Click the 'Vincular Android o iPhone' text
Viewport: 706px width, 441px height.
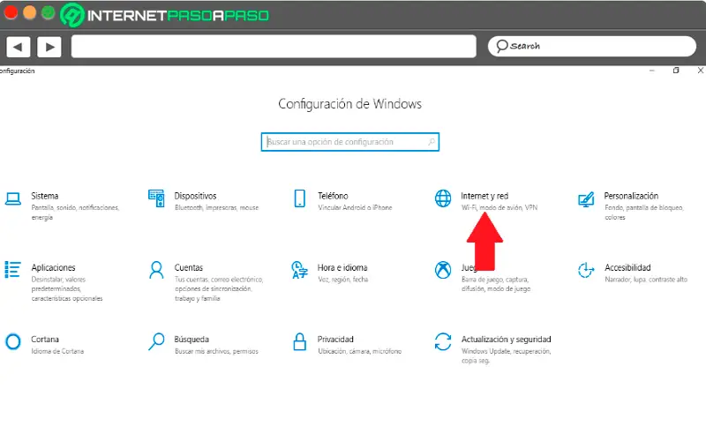(355, 207)
